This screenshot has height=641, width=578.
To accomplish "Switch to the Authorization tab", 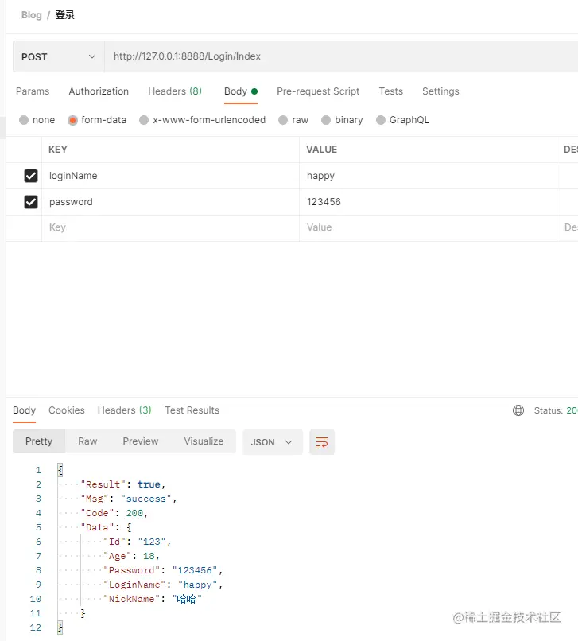I will click(99, 91).
